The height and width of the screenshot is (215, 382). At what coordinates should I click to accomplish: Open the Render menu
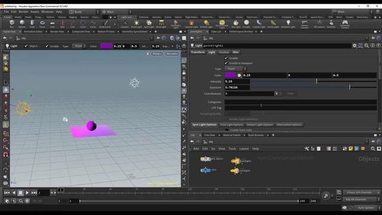[x=24, y=12]
